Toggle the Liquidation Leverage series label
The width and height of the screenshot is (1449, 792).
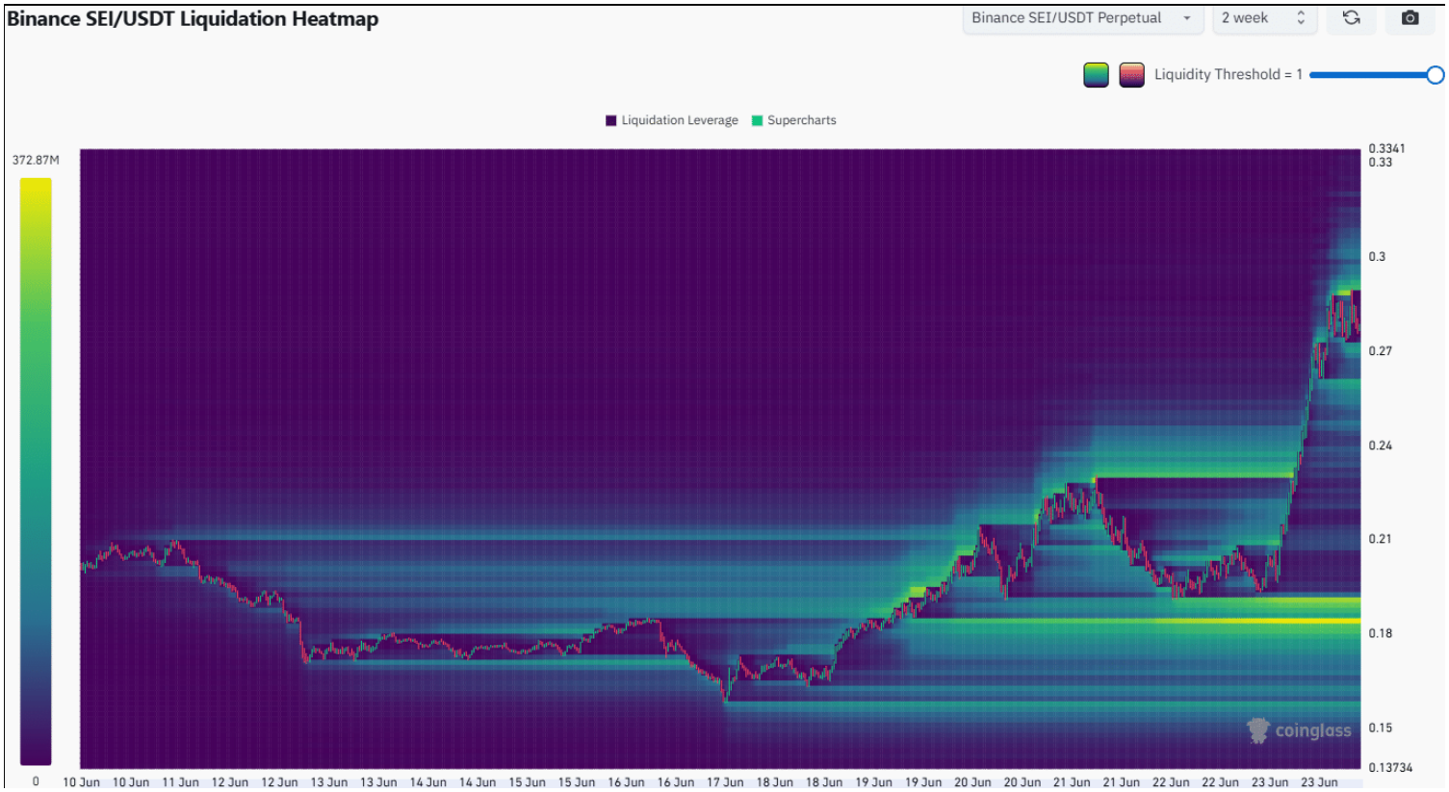(679, 120)
